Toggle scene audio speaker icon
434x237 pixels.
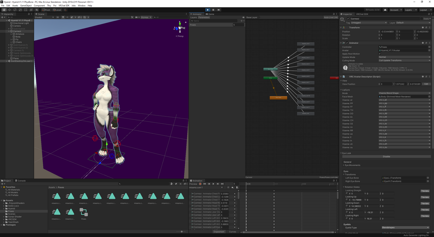(x=67, y=17)
